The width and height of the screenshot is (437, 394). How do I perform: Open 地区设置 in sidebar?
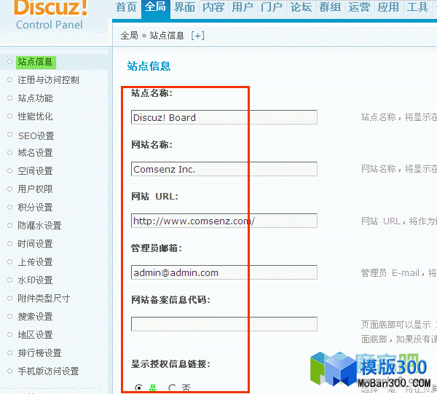pyautogui.click(x=35, y=335)
